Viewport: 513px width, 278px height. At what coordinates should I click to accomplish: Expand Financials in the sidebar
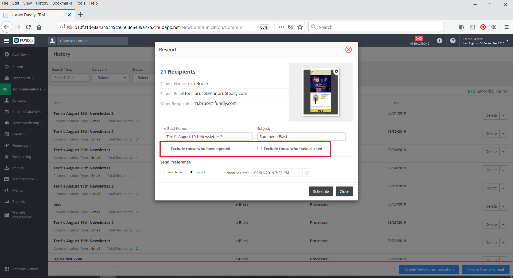tap(20, 145)
